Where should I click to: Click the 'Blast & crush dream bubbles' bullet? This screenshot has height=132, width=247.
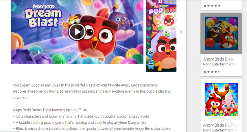click(92, 129)
